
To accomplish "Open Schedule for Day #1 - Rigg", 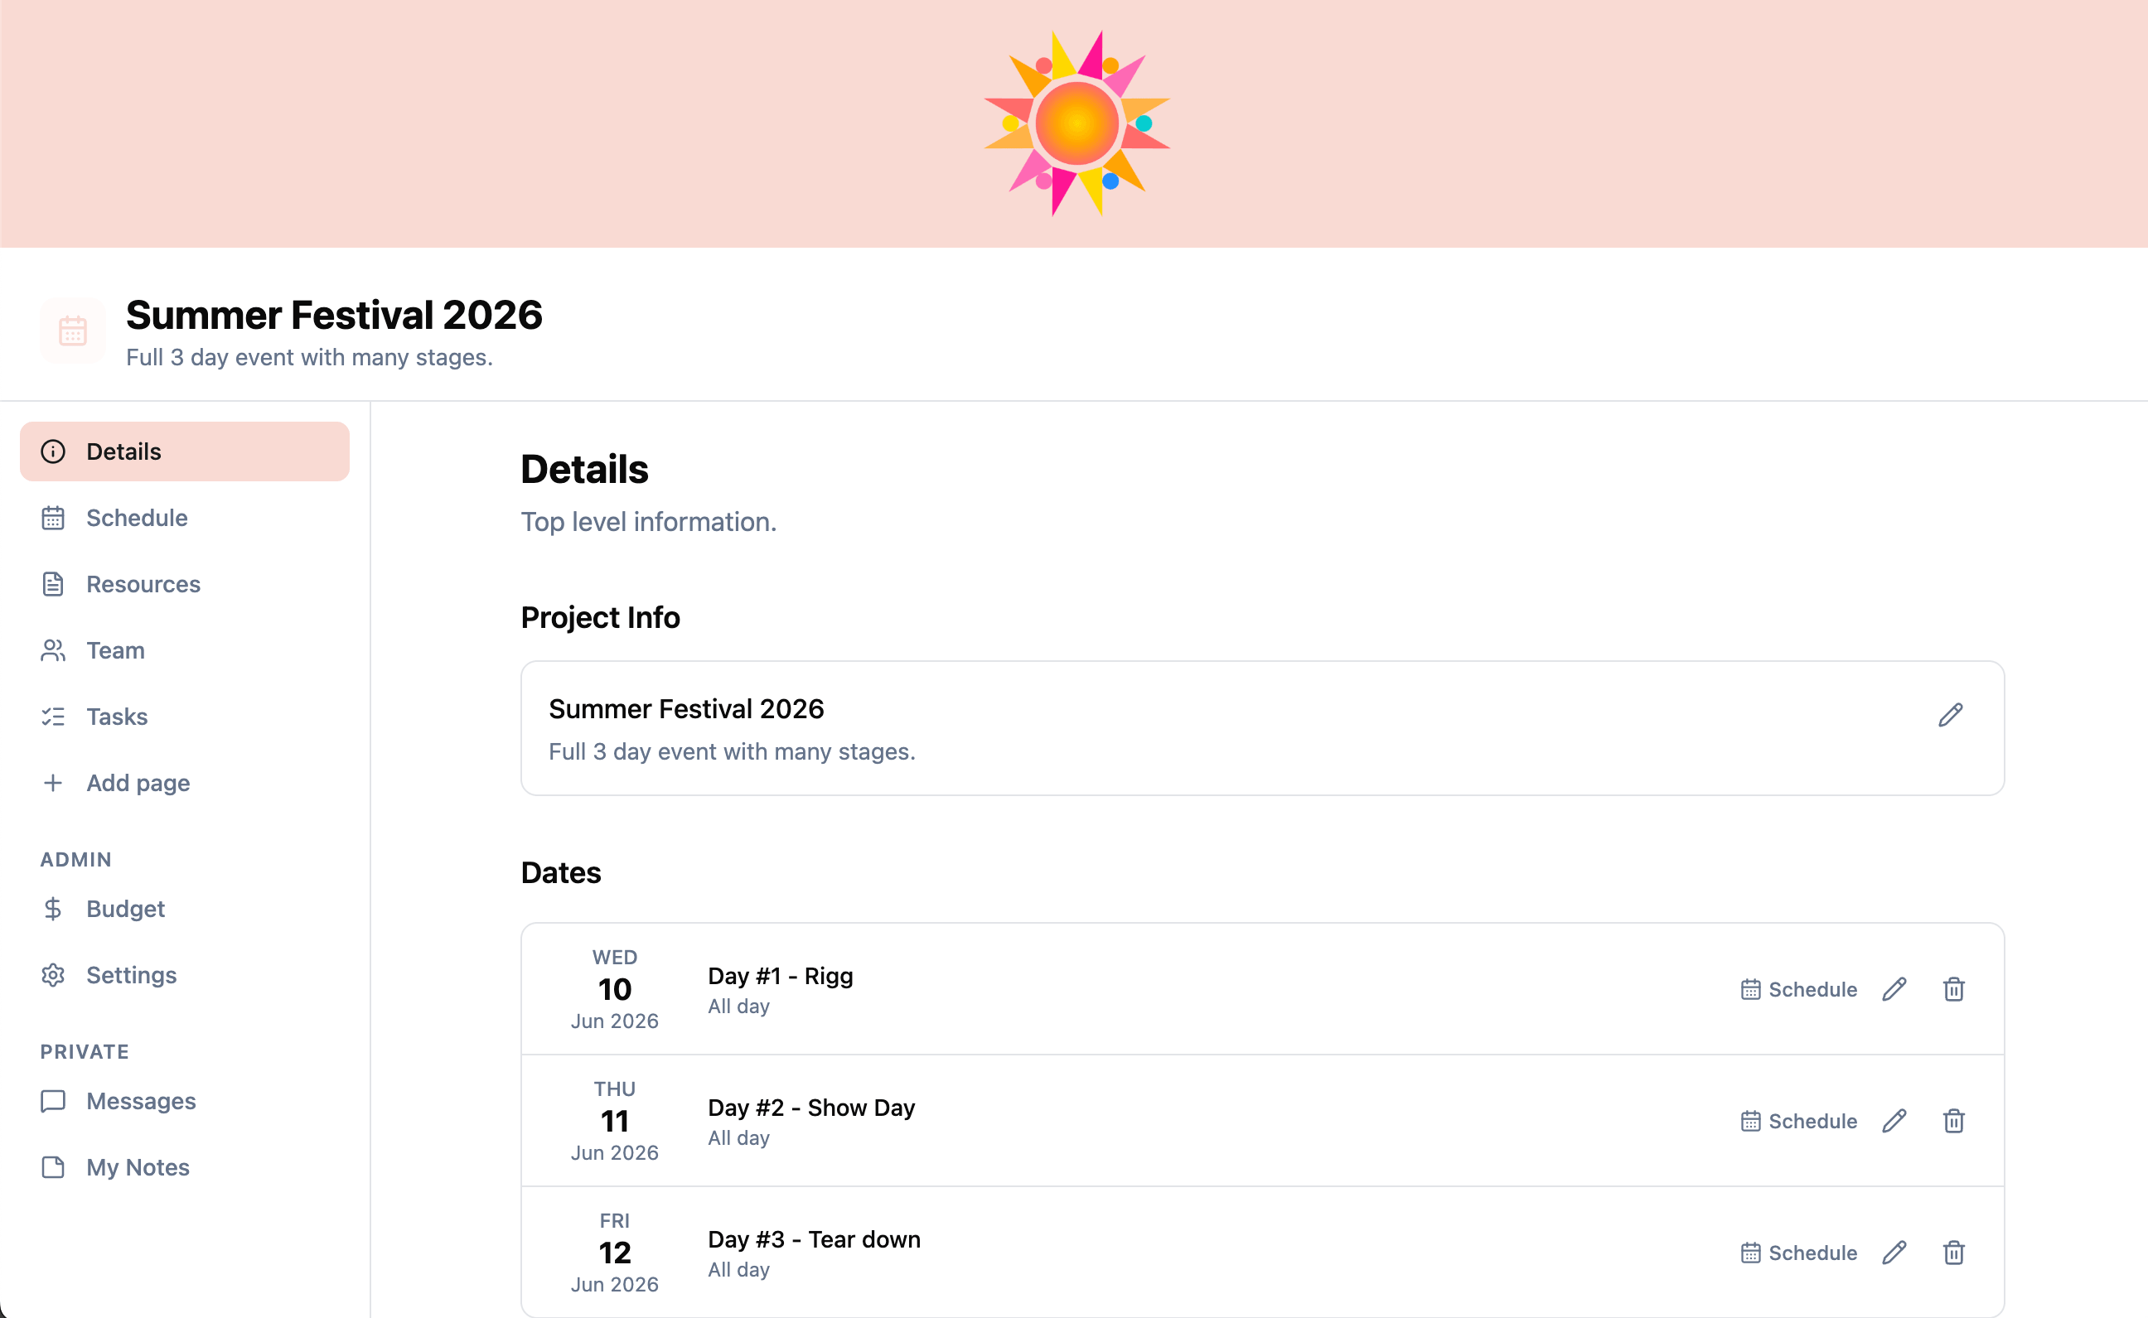I will 1797,989.
